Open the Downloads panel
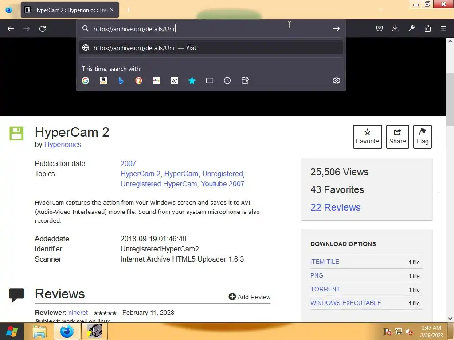 [x=395, y=28]
